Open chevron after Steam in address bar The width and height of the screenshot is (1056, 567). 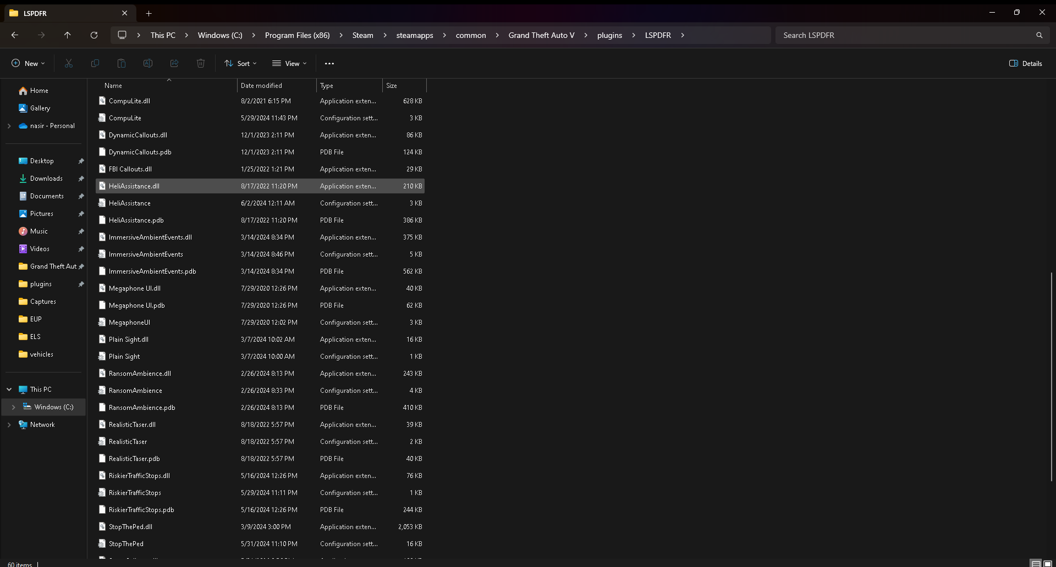click(384, 35)
